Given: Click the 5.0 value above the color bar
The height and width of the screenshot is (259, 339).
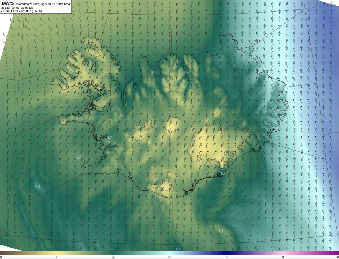Looking at the screenshot, I should pyautogui.click(x=178, y=250).
